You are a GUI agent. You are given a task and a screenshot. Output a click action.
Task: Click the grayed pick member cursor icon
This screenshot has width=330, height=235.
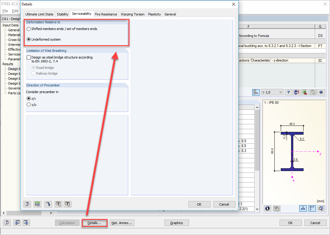pos(313,92)
